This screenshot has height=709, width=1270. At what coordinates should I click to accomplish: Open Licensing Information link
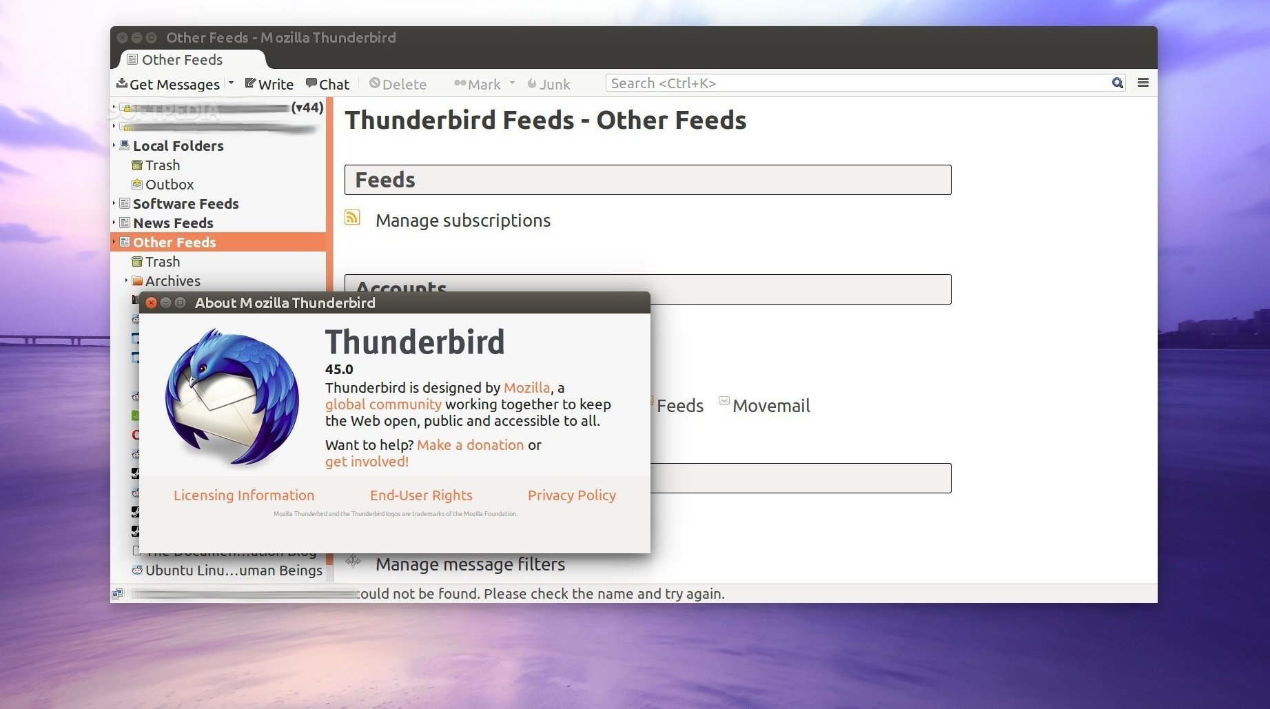(243, 495)
